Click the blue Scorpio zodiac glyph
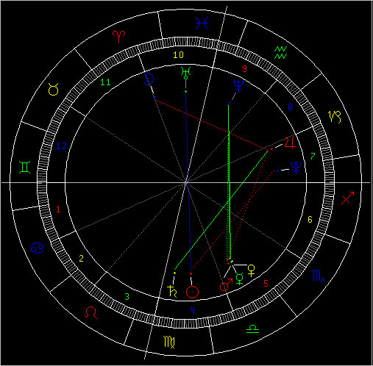This screenshot has width=373, height=366. (319, 276)
